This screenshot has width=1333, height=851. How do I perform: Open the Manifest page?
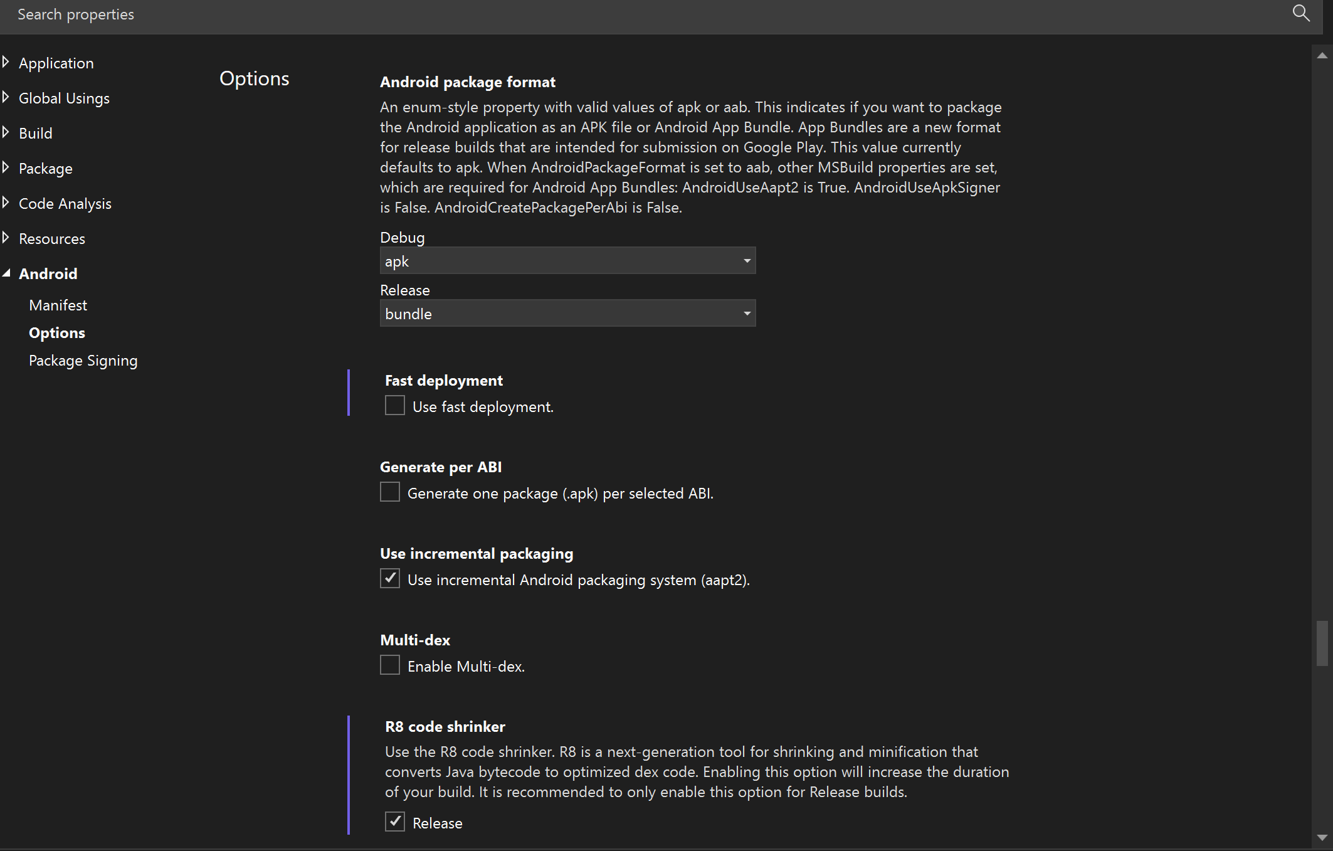(x=58, y=305)
